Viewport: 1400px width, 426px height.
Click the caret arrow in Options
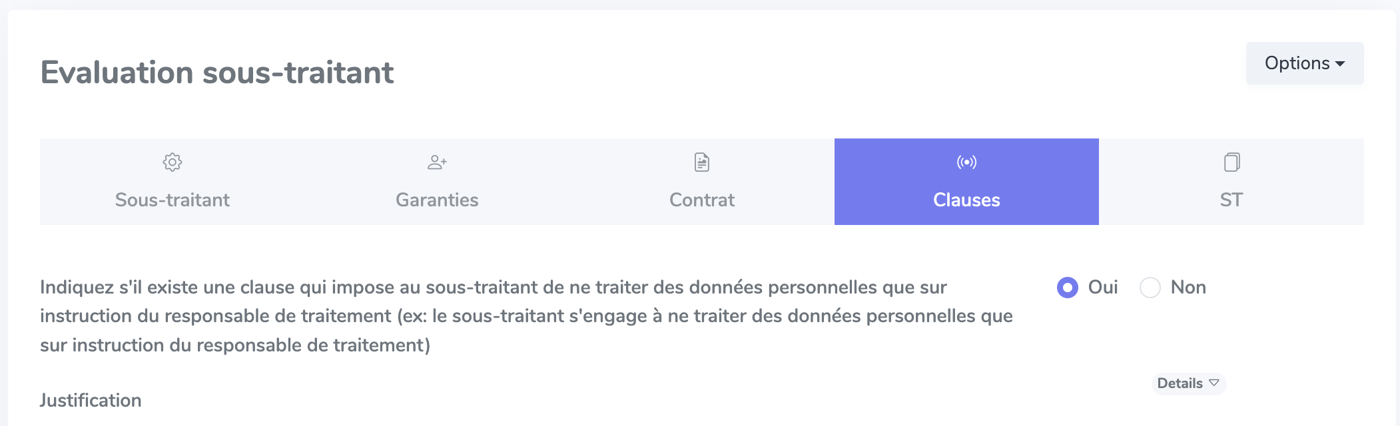point(1340,64)
